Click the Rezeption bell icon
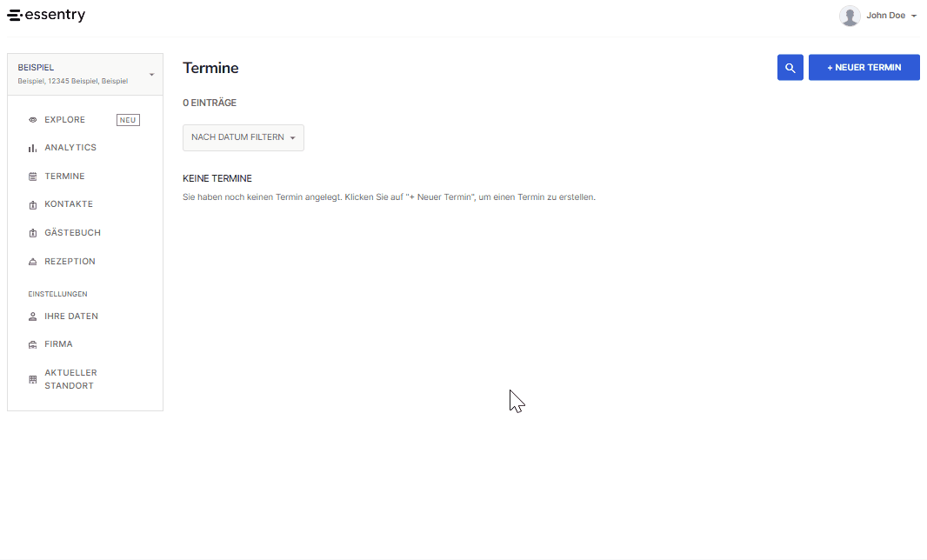 tap(32, 262)
